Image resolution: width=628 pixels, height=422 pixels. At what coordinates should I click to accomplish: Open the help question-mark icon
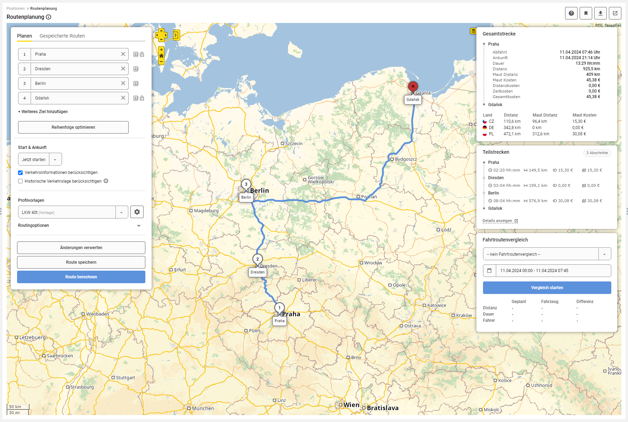(571, 13)
